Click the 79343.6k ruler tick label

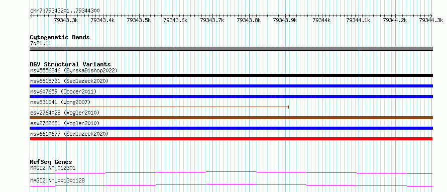(x=175, y=20)
